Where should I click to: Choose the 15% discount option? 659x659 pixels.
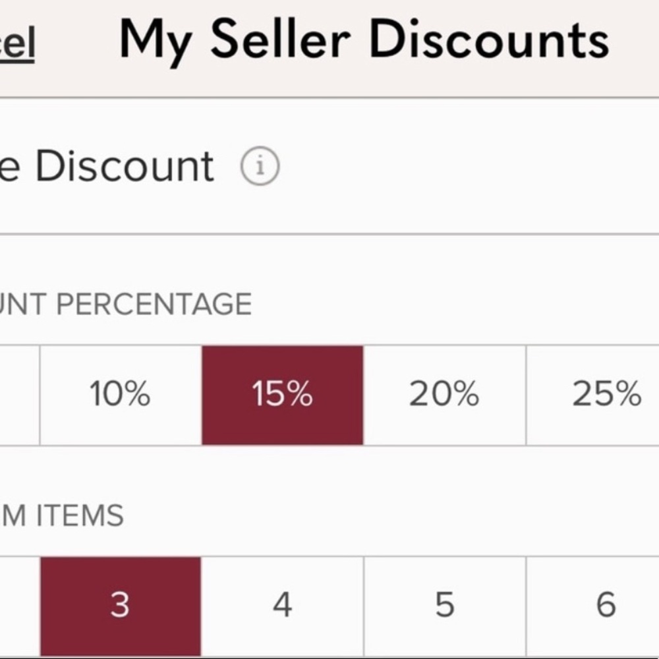(282, 395)
